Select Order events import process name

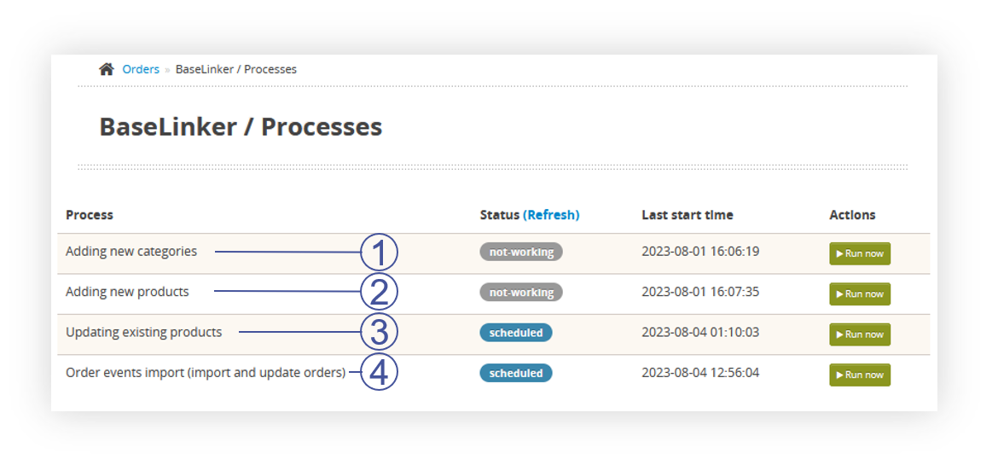click(206, 373)
